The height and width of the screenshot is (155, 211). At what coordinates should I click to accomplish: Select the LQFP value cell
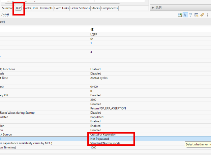[x=94, y=34]
